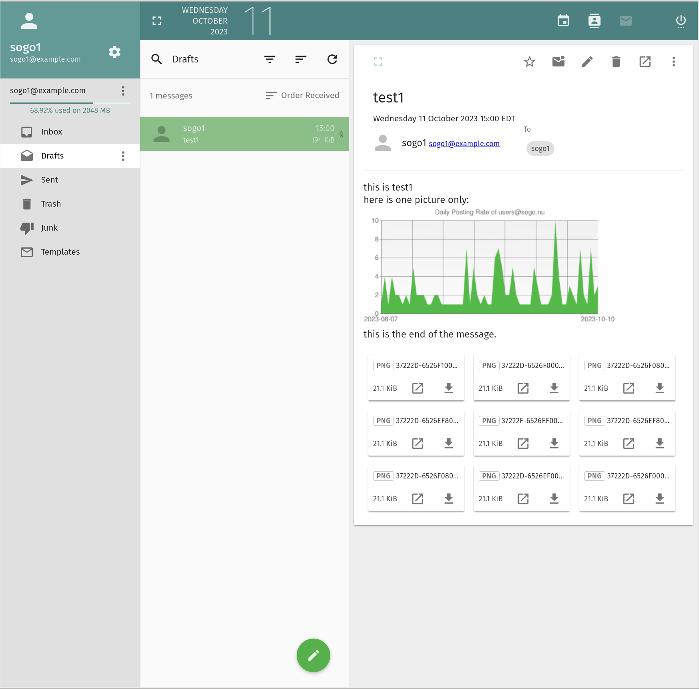
Task: Mark test1 message as unread
Action: (558, 62)
